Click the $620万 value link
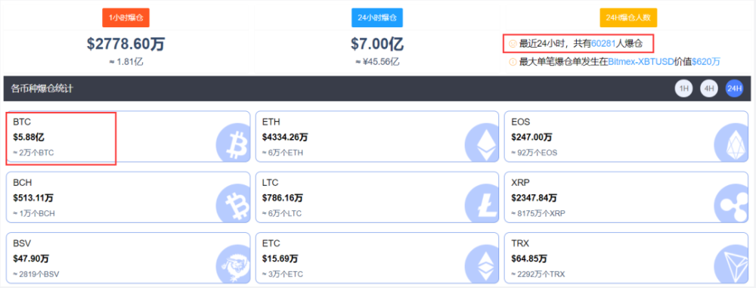 (706, 62)
